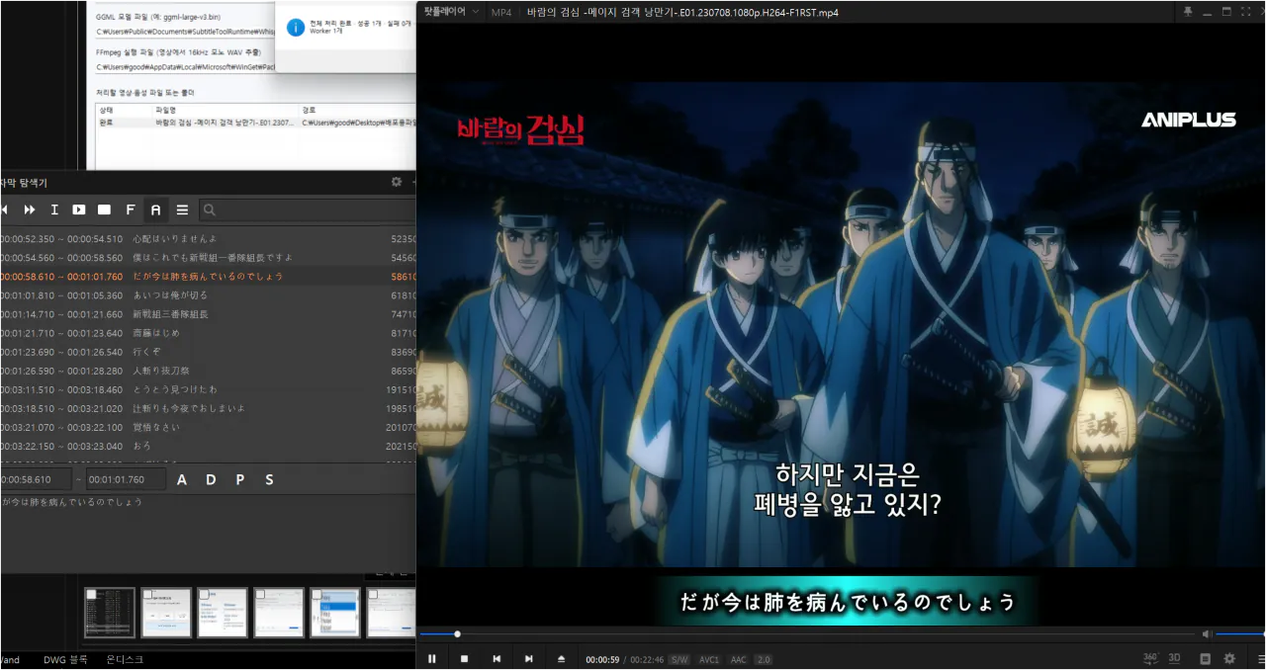Open PotPlayer settings gear in the control bar

[1229, 658]
